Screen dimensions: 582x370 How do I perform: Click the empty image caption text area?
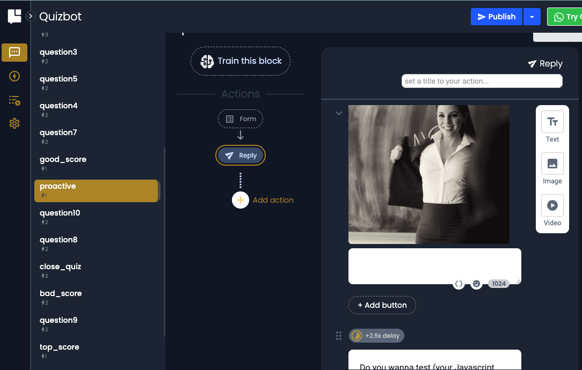(435, 266)
